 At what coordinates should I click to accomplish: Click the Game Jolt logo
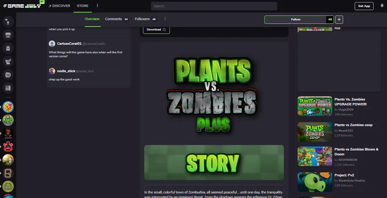tap(22, 6)
